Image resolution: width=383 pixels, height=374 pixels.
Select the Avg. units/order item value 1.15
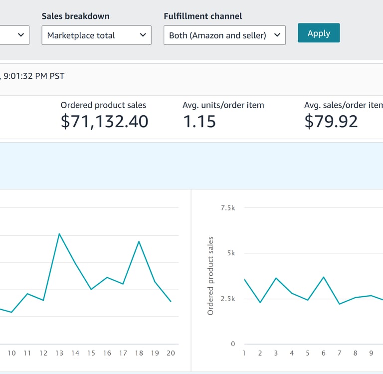coord(199,121)
